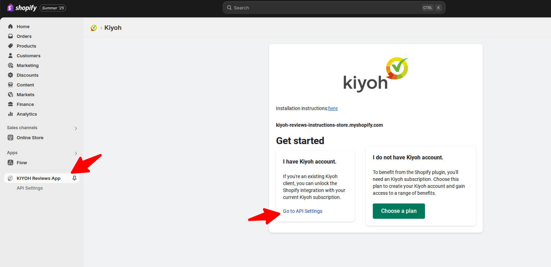Click the Flow app icon
The image size is (551, 267).
point(10,162)
